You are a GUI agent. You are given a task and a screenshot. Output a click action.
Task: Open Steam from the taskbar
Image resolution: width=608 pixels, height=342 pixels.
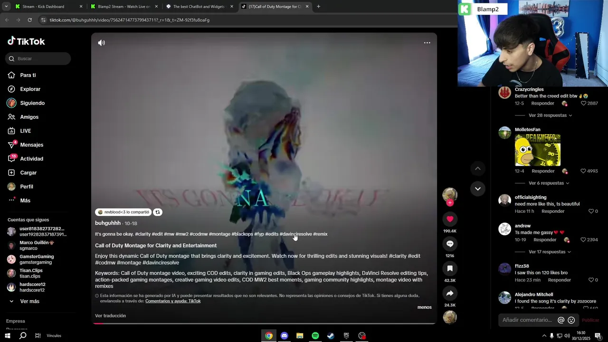331,336
